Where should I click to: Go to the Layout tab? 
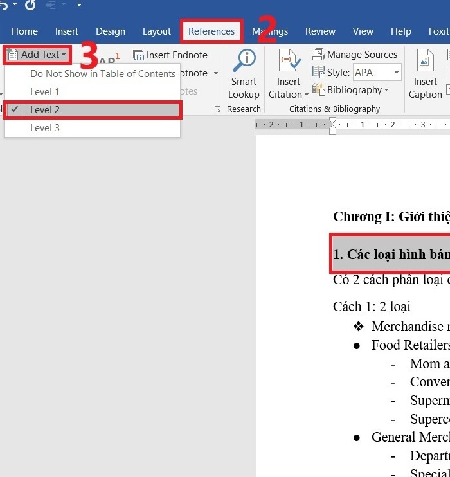click(157, 32)
